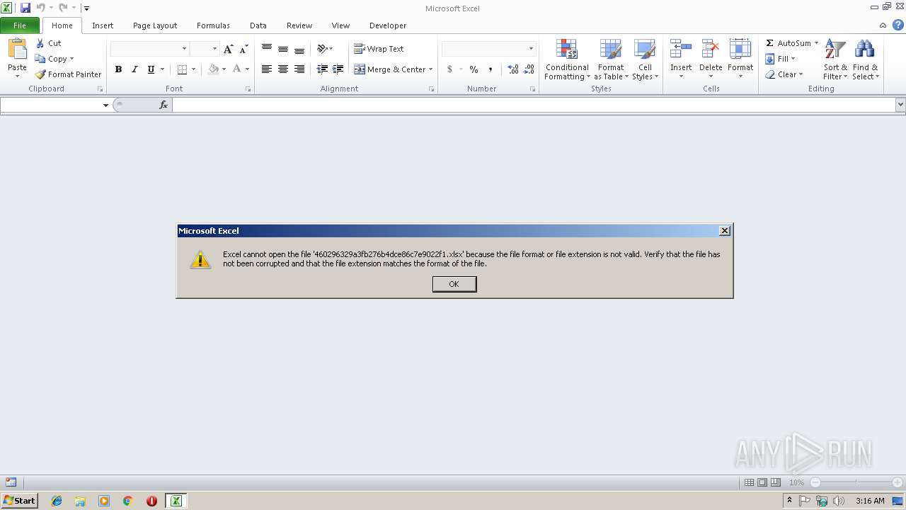Viewport: 906px width, 510px height.
Task: Click Increase Decimal icon
Action: [x=512, y=69]
